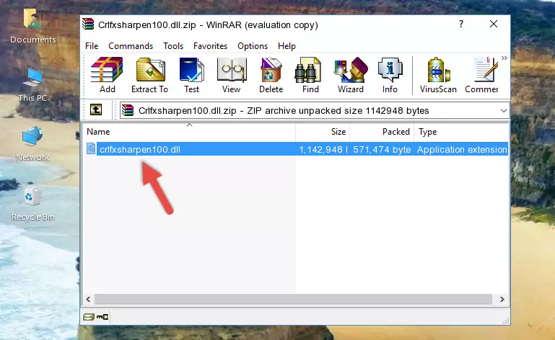555x340 pixels.
Task: Run VirusScan on the archive
Action: 438,76
